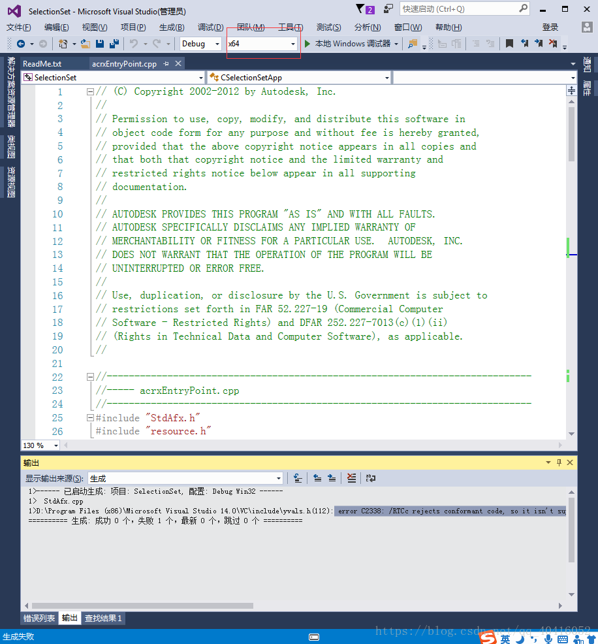This screenshot has height=644, width=598.
Task: Open the output source dropdown showing 生成
Action: coord(185,479)
